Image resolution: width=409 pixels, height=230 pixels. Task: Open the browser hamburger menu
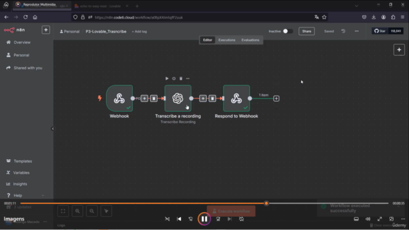(x=403, y=17)
